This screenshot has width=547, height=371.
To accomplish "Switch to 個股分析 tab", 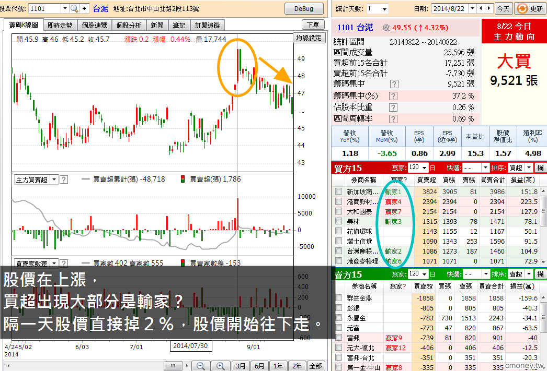I will point(129,26).
